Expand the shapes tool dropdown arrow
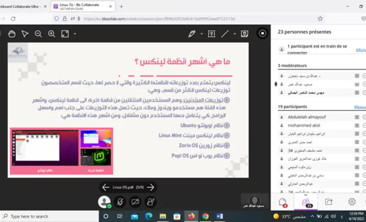Viewport: 366px width, 222px height. pyautogui.click(x=234, y=34)
